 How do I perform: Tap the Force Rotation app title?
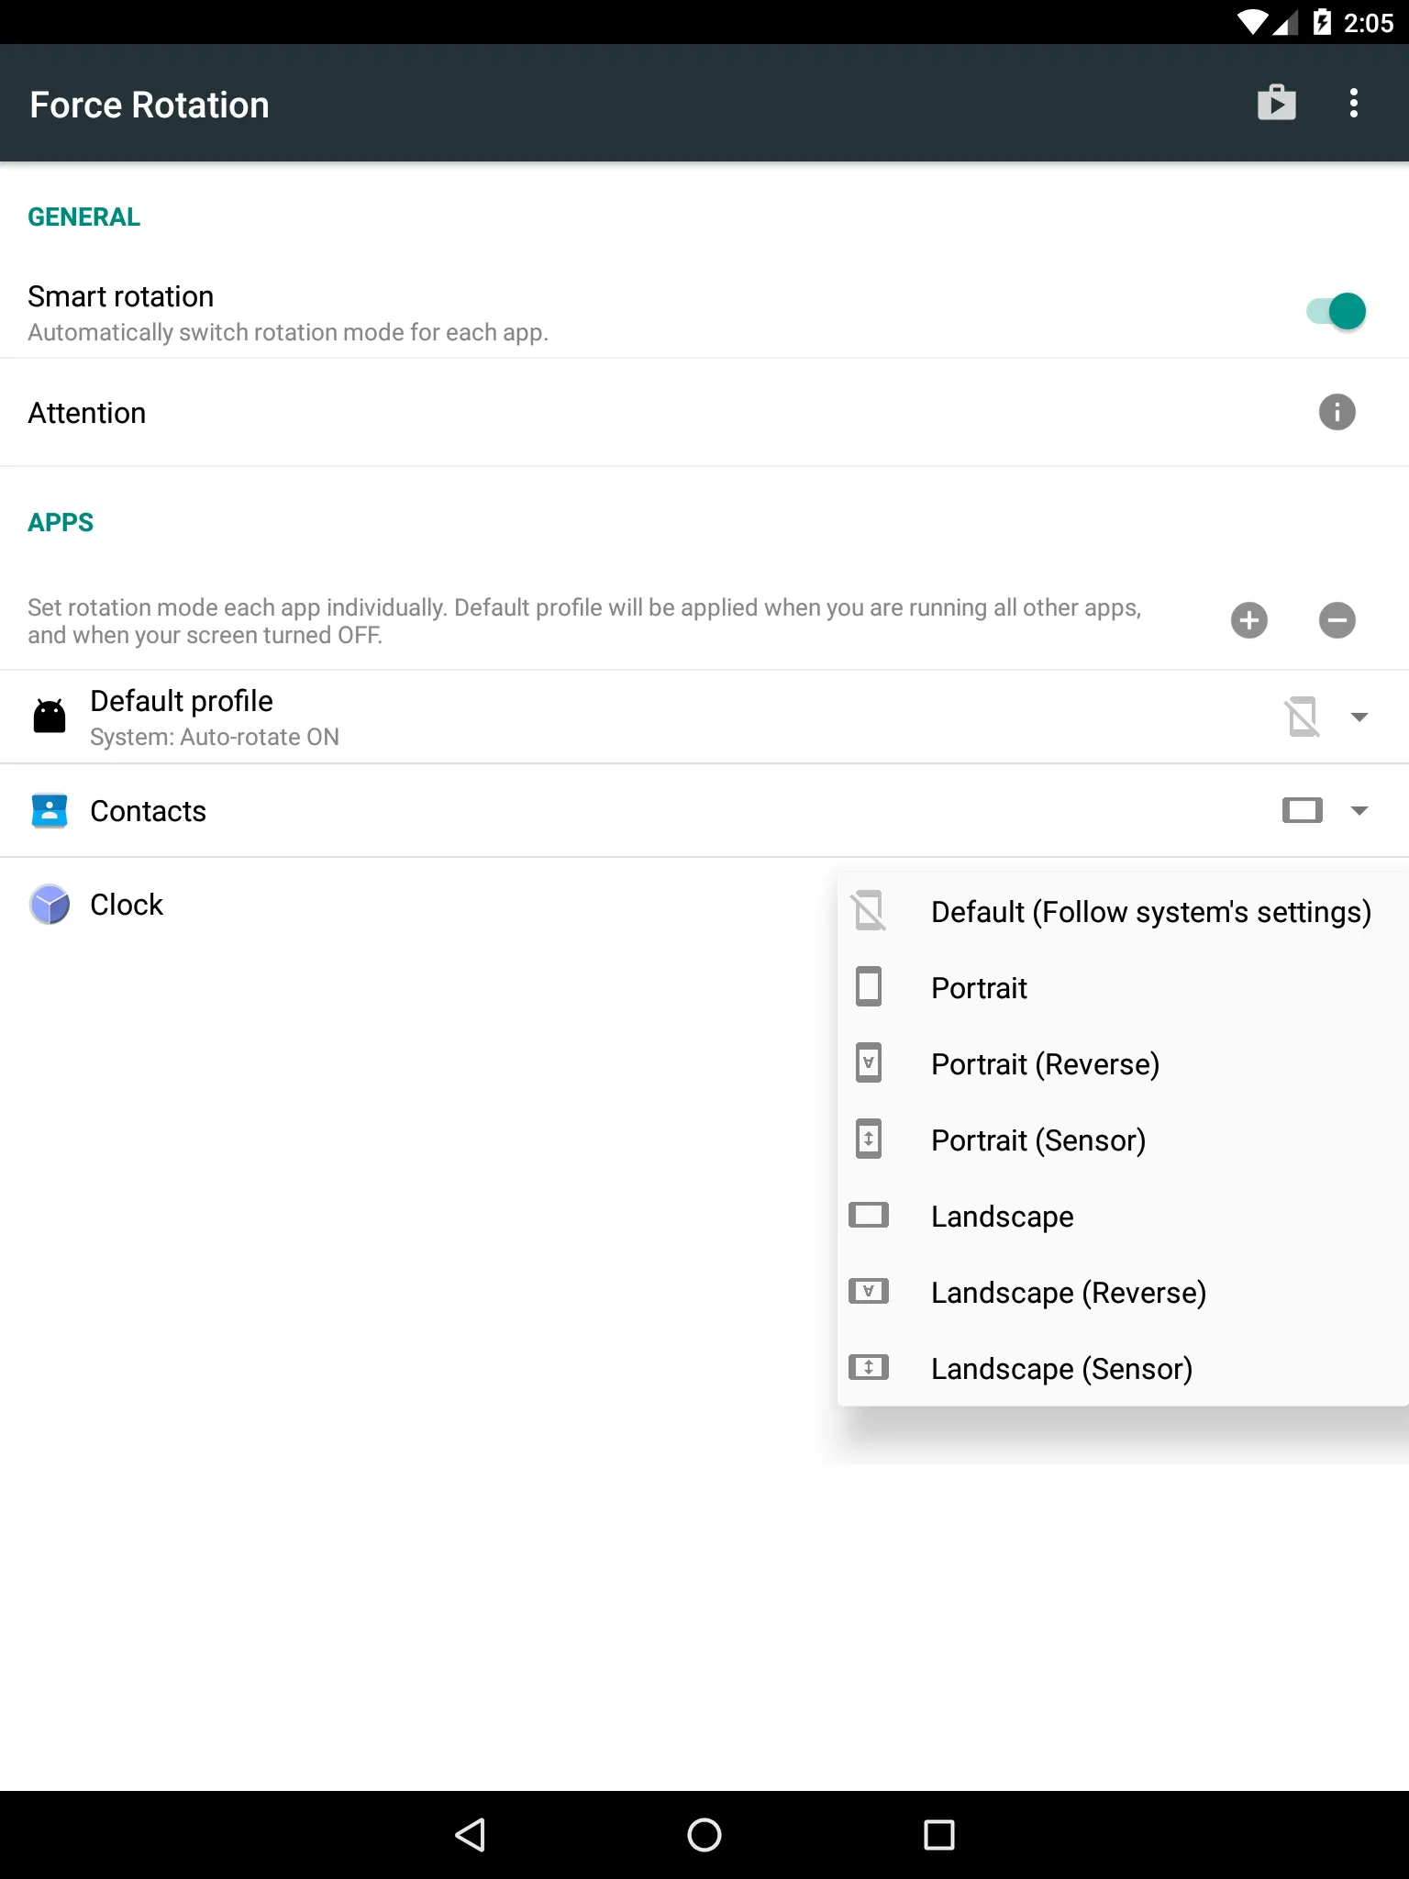coord(150,105)
